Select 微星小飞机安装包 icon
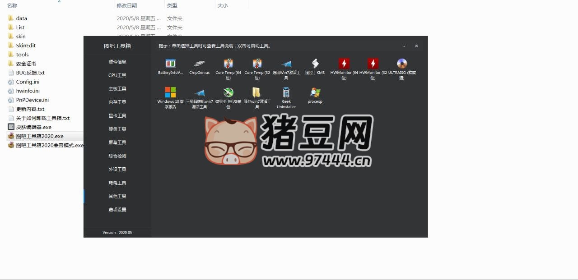The height and width of the screenshot is (280, 578). click(228, 92)
